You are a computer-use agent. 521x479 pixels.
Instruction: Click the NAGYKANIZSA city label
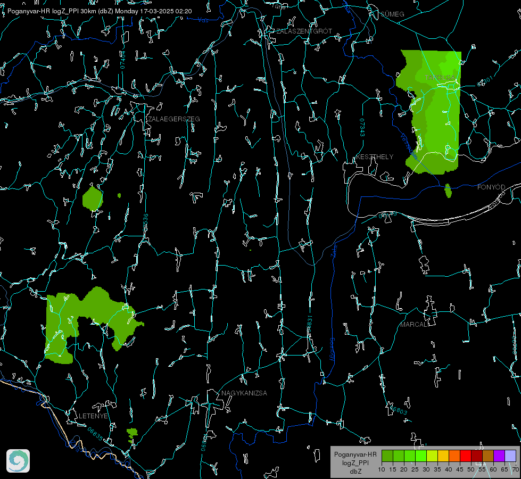coord(244,393)
